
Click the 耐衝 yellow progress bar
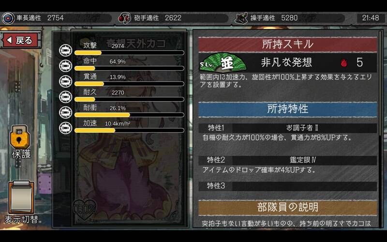(129, 115)
